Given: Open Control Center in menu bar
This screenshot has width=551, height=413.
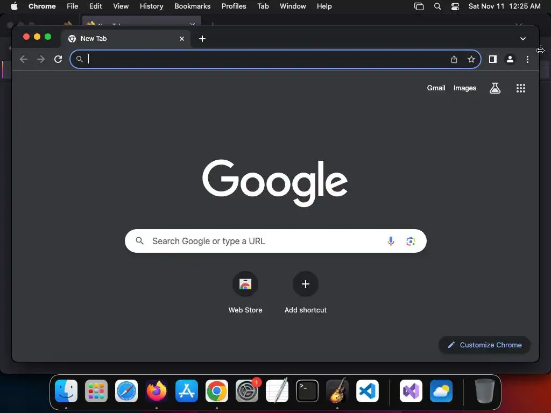Looking at the screenshot, I should (455, 6).
